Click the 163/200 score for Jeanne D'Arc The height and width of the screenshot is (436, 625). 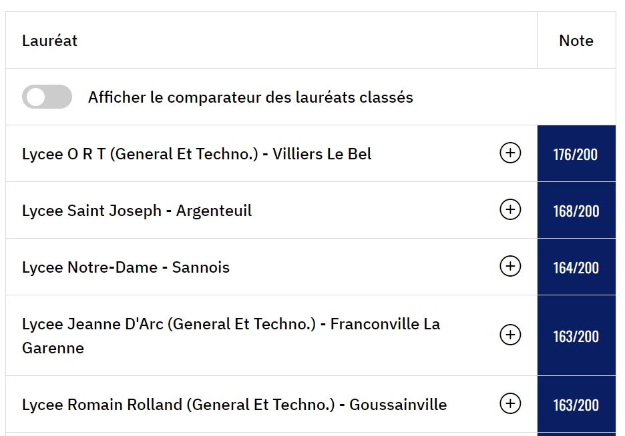click(x=576, y=335)
